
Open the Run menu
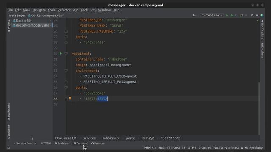[x=75, y=10]
